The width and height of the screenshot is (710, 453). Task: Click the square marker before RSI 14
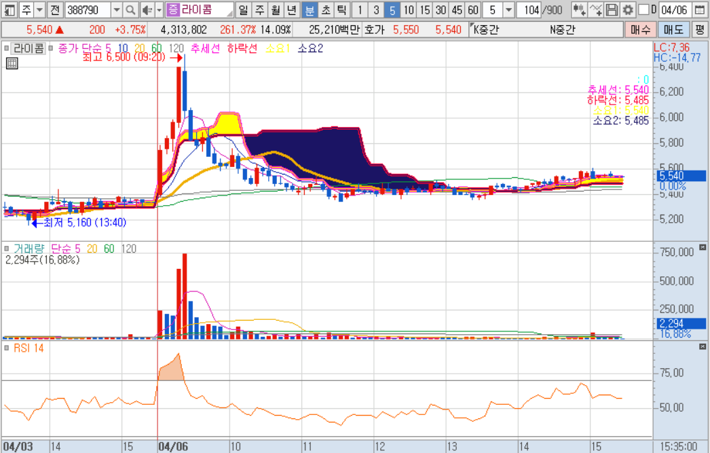click(6, 348)
